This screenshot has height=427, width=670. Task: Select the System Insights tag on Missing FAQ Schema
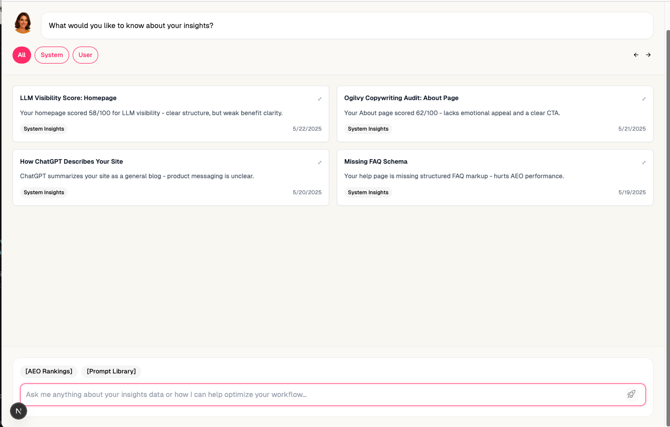368,192
